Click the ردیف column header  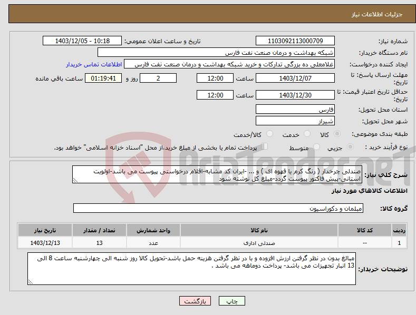point(399,230)
